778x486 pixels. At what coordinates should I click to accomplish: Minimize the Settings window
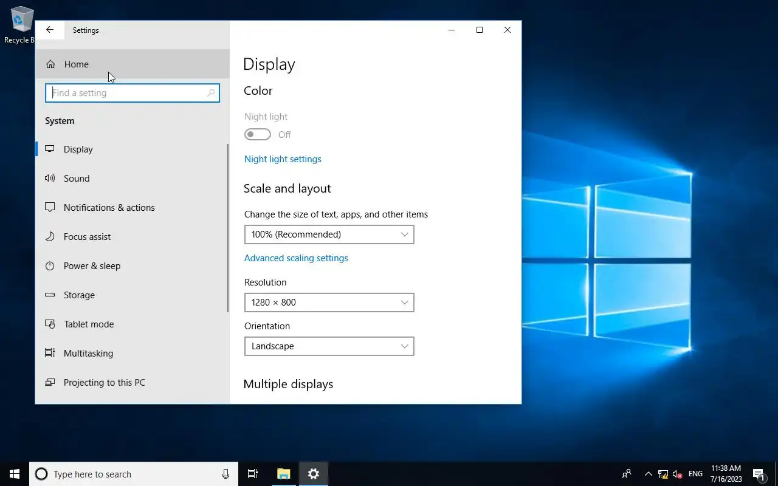452,30
